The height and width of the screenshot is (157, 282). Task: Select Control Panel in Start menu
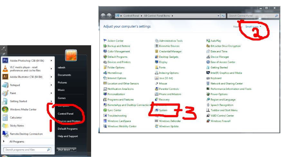[65, 114]
